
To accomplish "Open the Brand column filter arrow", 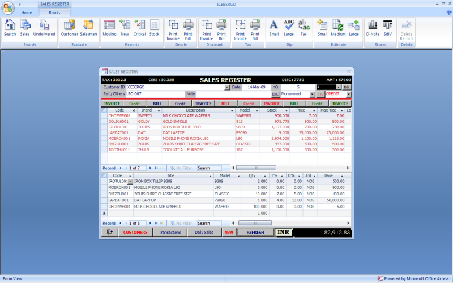I will 159,110.
